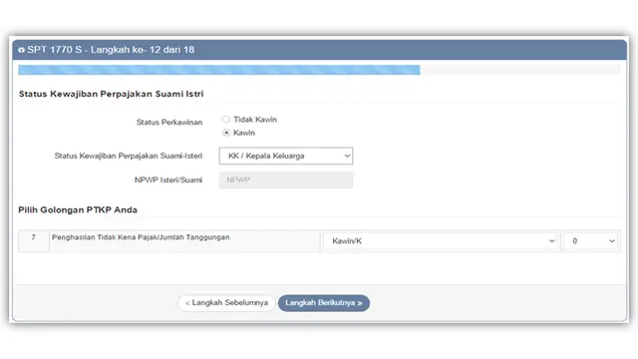This screenshot has height=359, width=638.
Task: Open the KK / Kepala Keluarga dropdown
Action: tap(286, 156)
